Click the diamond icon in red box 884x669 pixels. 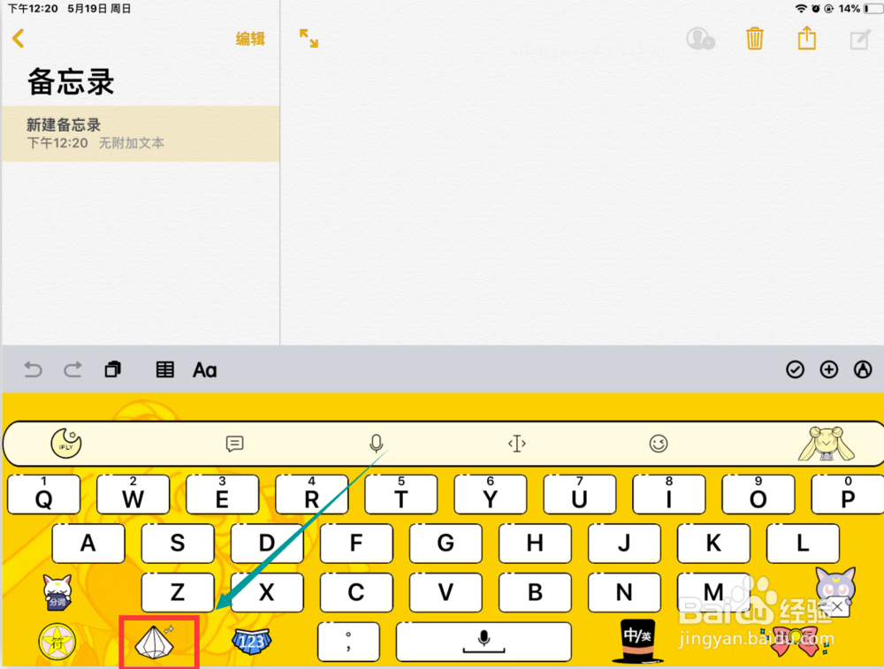point(155,642)
